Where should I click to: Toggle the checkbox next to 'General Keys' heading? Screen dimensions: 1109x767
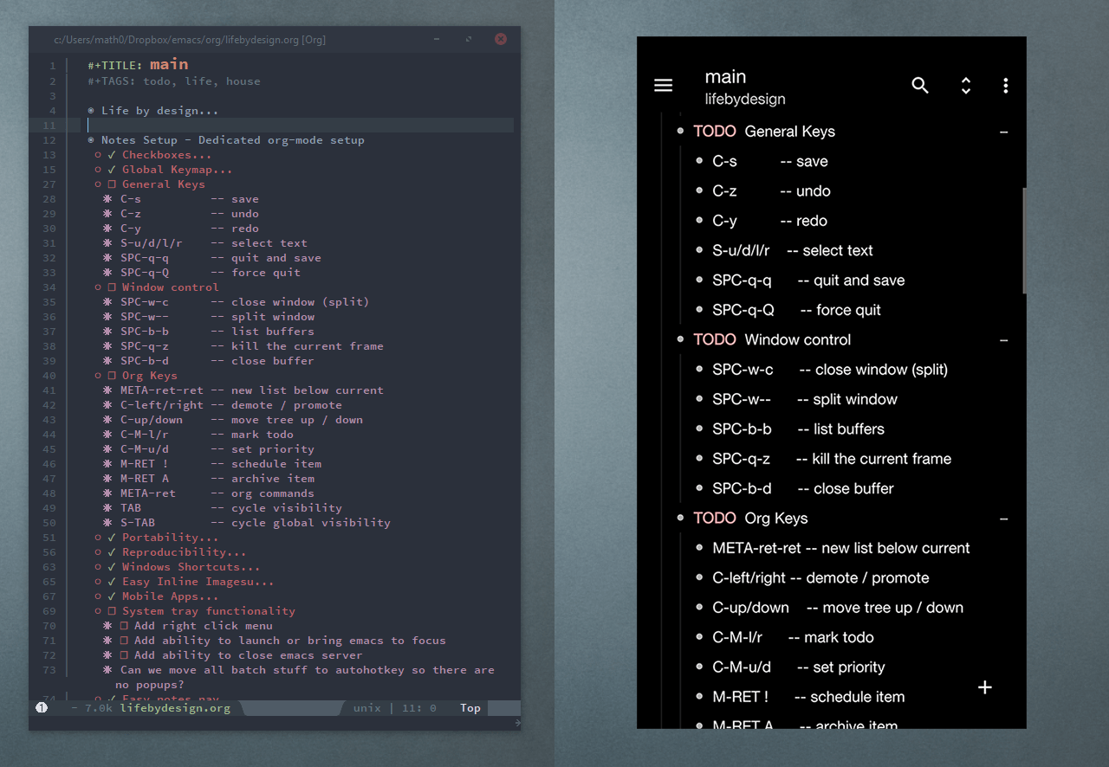(x=110, y=184)
